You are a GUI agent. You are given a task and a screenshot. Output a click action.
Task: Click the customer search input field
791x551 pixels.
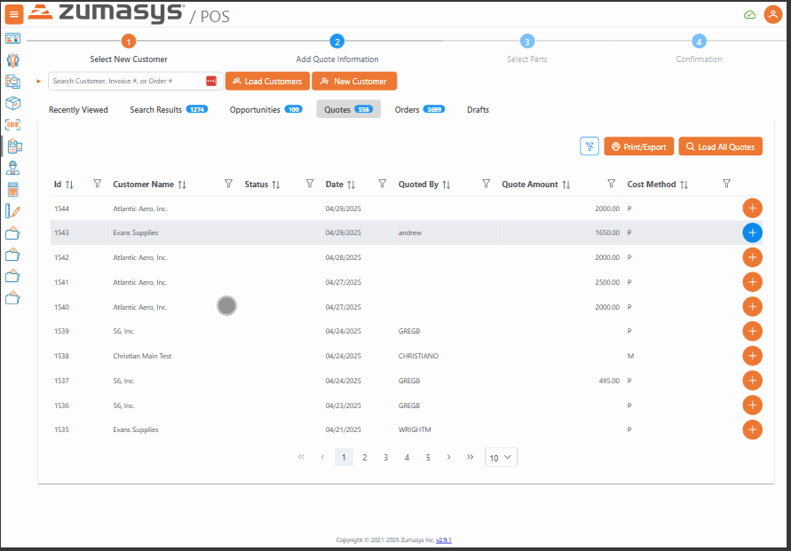click(126, 81)
